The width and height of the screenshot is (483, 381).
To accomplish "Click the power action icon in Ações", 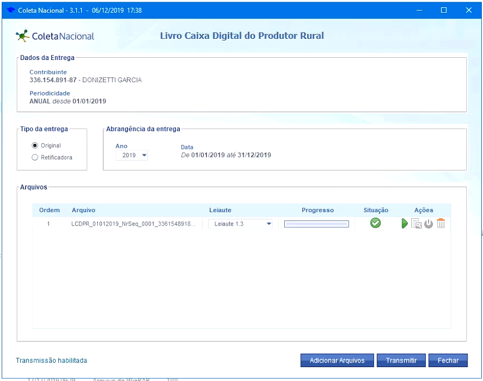I will (x=428, y=224).
